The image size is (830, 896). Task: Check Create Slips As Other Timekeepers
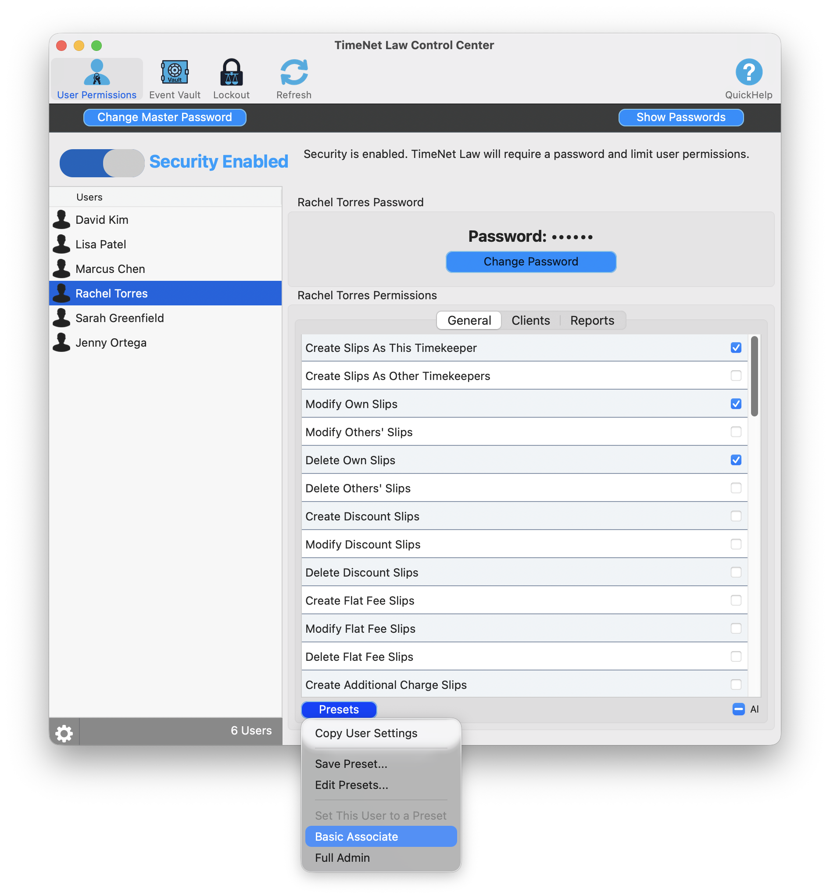pos(736,376)
